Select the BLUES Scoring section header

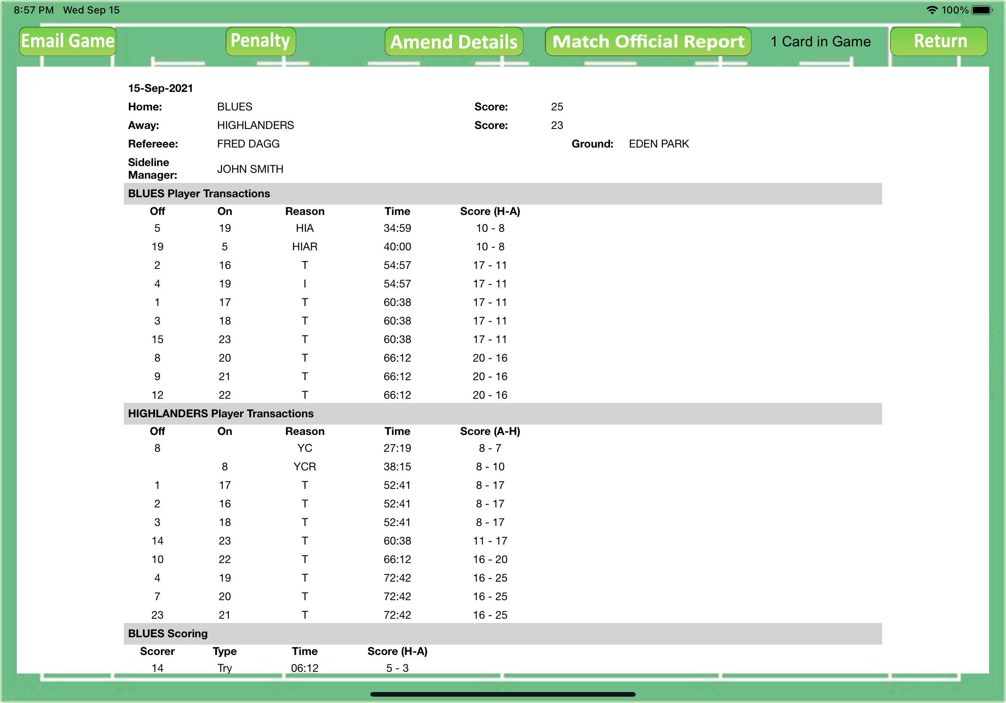pos(503,634)
